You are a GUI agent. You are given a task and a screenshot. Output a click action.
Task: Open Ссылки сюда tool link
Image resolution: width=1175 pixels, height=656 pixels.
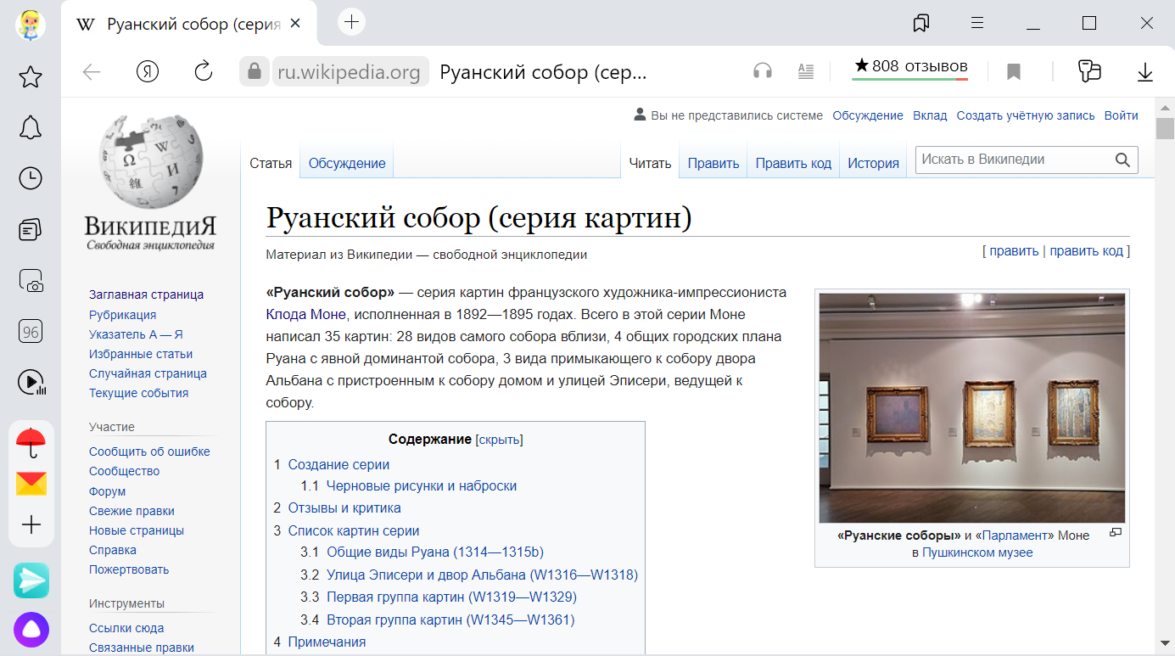pos(126,628)
